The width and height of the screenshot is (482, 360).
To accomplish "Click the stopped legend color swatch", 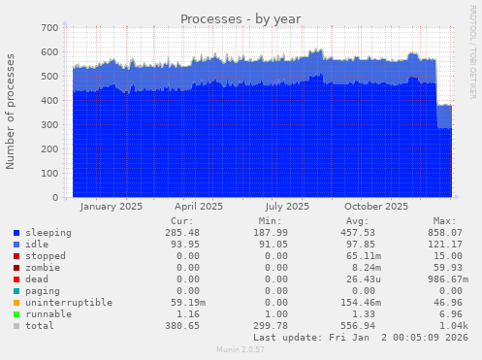I will coord(16,256).
